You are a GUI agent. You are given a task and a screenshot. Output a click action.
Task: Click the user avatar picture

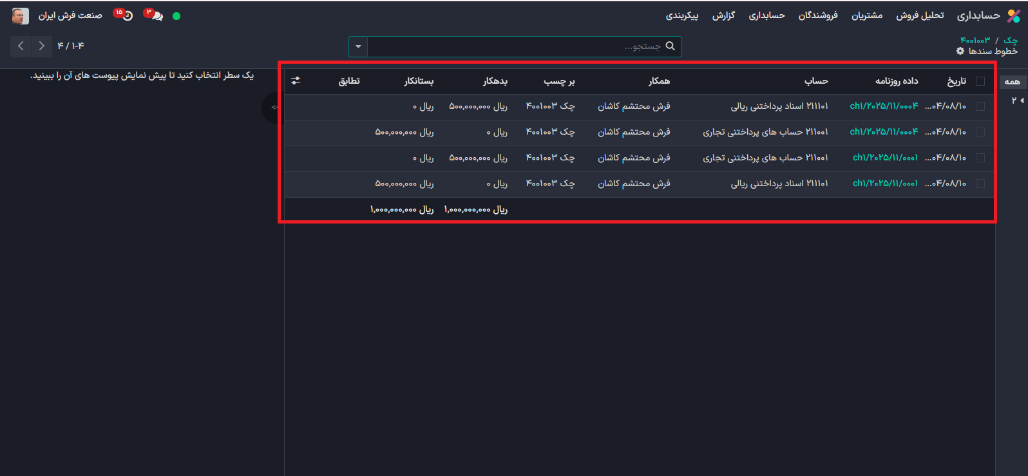[x=21, y=16]
